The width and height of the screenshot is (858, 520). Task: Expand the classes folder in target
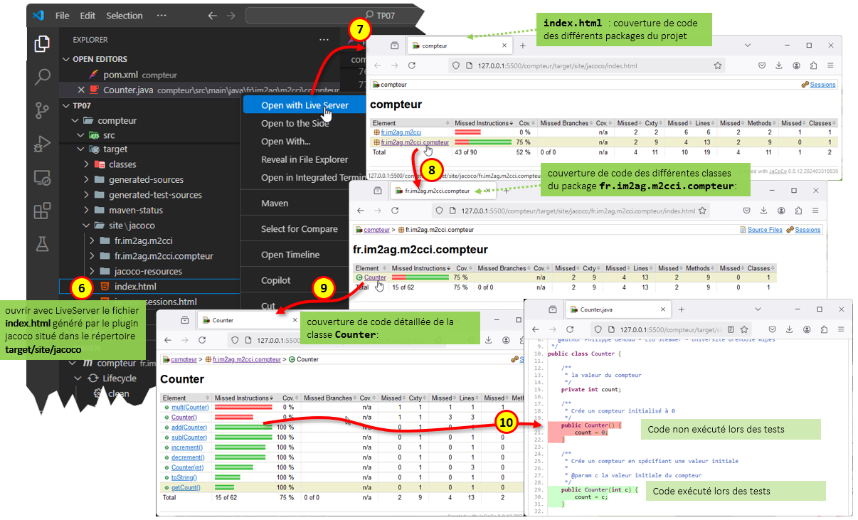pos(122,164)
